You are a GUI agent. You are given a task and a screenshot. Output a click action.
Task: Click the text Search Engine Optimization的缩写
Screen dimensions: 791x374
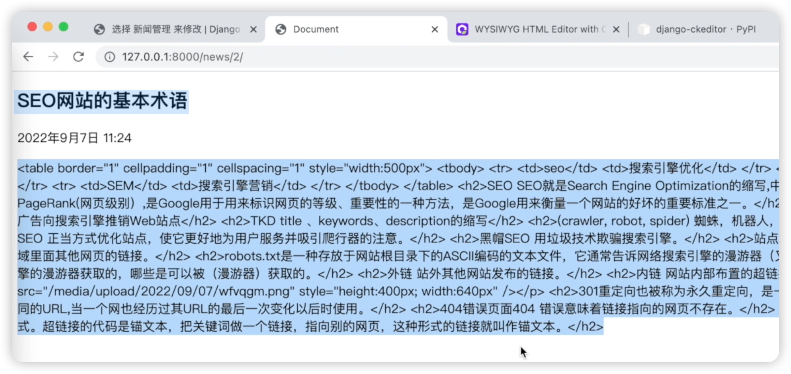click(667, 186)
